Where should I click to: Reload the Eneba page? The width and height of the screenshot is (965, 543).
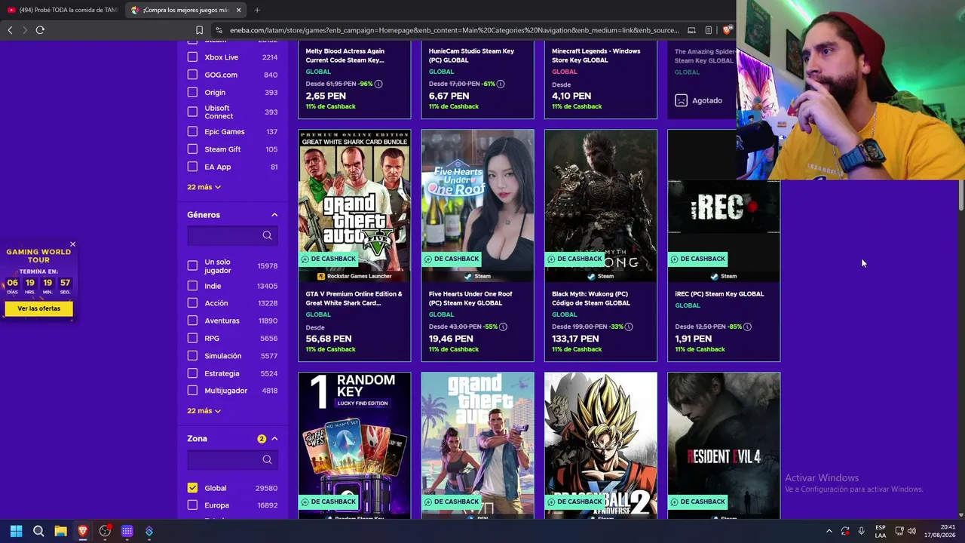coord(40,30)
